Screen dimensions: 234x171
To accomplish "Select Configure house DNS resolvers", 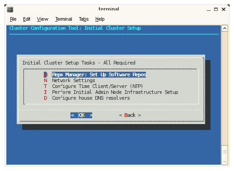I will 91,98.
